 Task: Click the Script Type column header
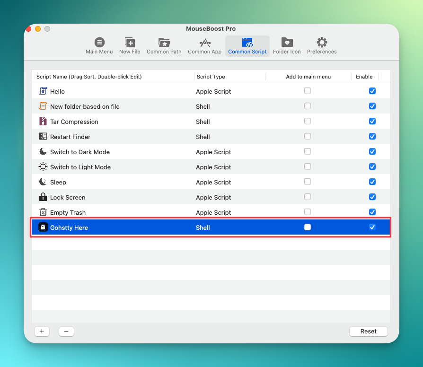pyautogui.click(x=211, y=77)
